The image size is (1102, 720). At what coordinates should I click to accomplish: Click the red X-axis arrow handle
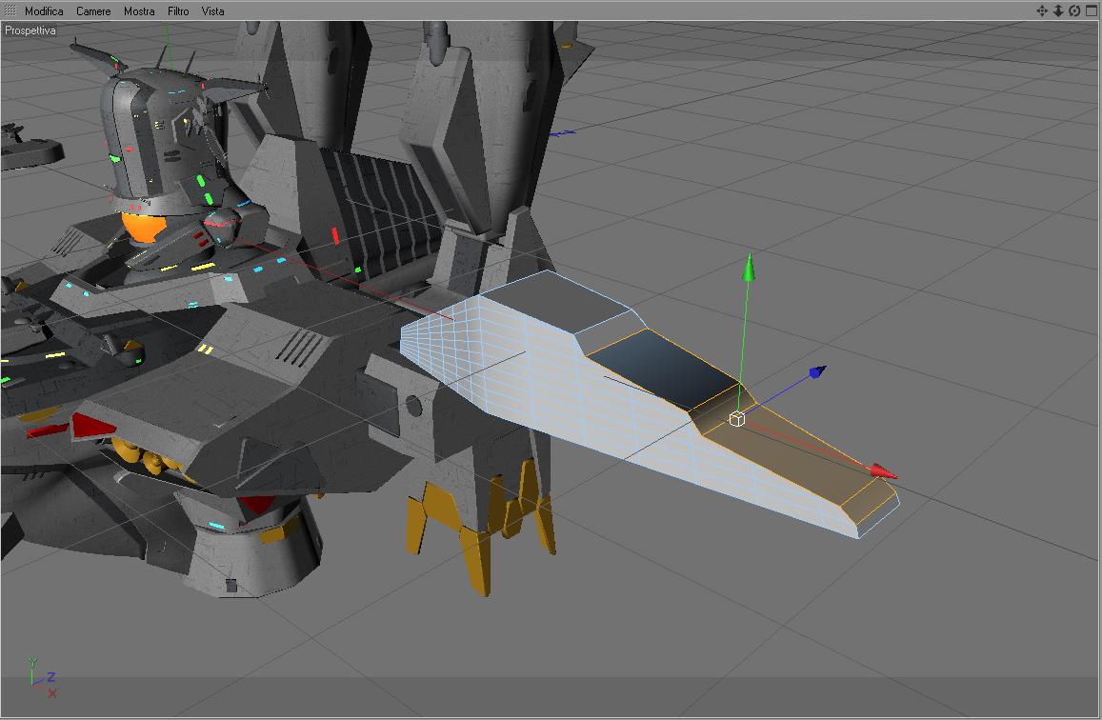pyautogui.click(x=884, y=471)
